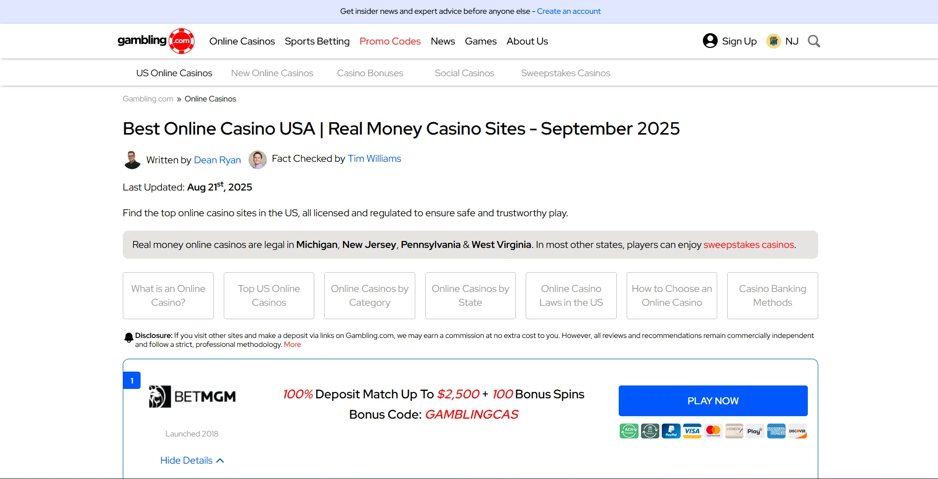
Task: Click Create an account in the top banner
Action: tap(568, 11)
